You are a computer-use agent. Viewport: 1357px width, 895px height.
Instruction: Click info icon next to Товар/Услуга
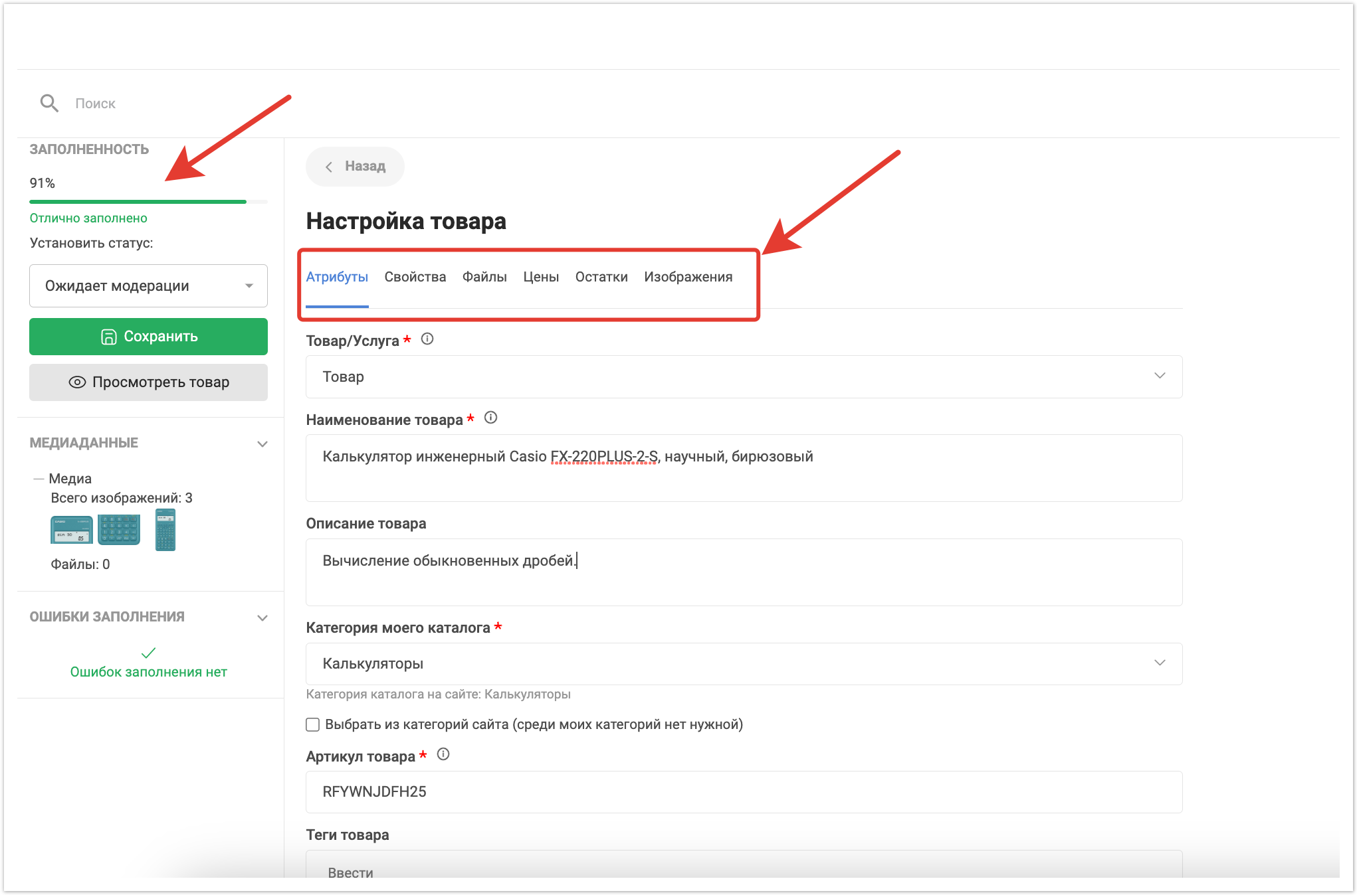click(x=427, y=339)
